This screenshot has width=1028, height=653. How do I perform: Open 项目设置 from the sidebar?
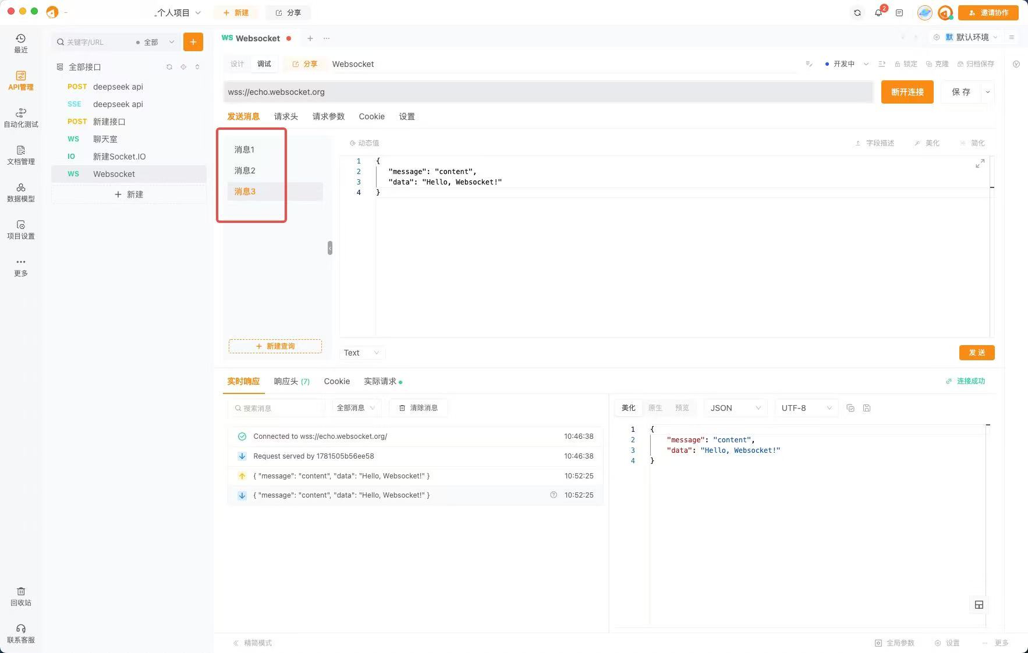coord(20,230)
